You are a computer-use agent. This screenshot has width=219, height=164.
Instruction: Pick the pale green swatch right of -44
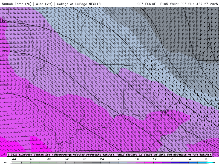point(17,163)
